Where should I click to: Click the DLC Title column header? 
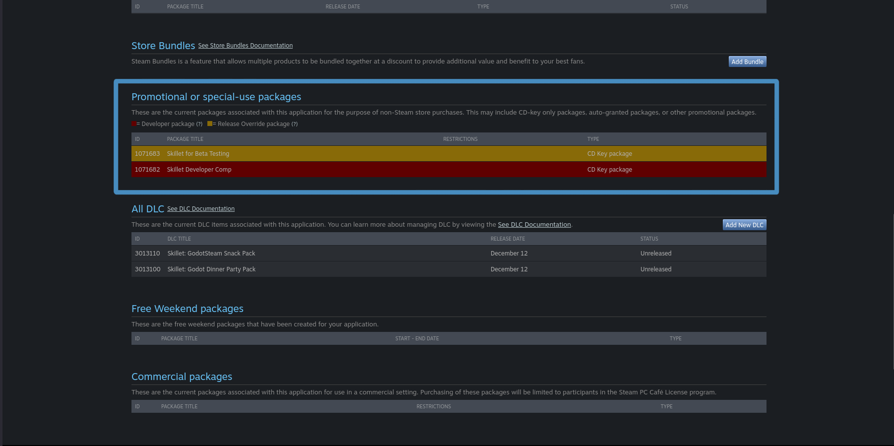[x=179, y=239]
